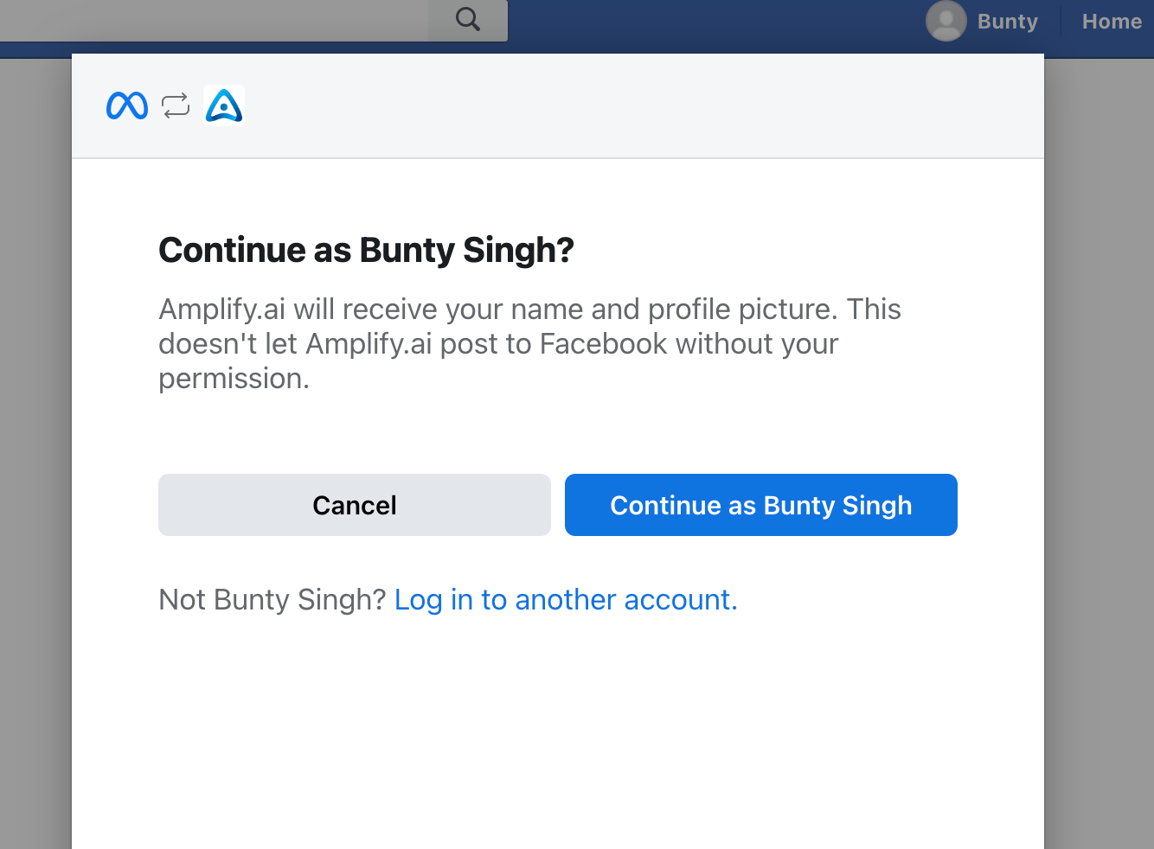The height and width of the screenshot is (849, 1154).
Task: Click the search magnifier icon
Action: tap(468, 19)
